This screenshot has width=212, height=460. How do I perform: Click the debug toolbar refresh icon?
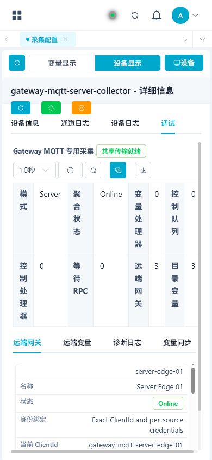pyautogui.click(x=93, y=170)
